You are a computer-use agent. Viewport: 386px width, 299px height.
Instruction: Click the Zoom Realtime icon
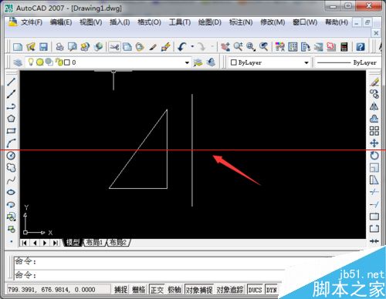pyautogui.click(x=238, y=47)
